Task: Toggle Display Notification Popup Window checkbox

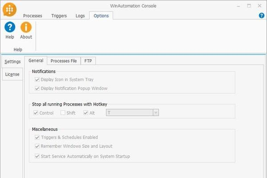Action: tap(37, 88)
